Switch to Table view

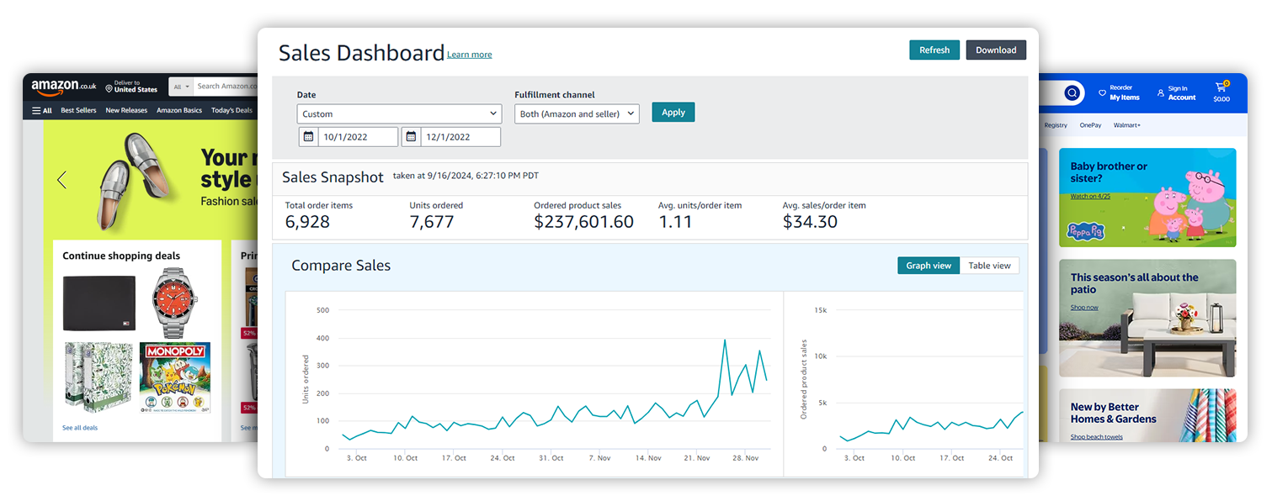point(989,266)
